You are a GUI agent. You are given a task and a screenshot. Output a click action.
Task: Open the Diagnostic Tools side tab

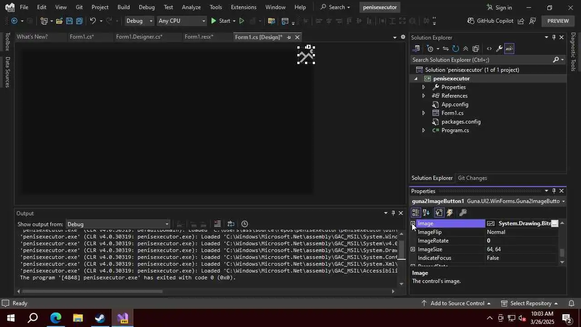click(x=573, y=51)
